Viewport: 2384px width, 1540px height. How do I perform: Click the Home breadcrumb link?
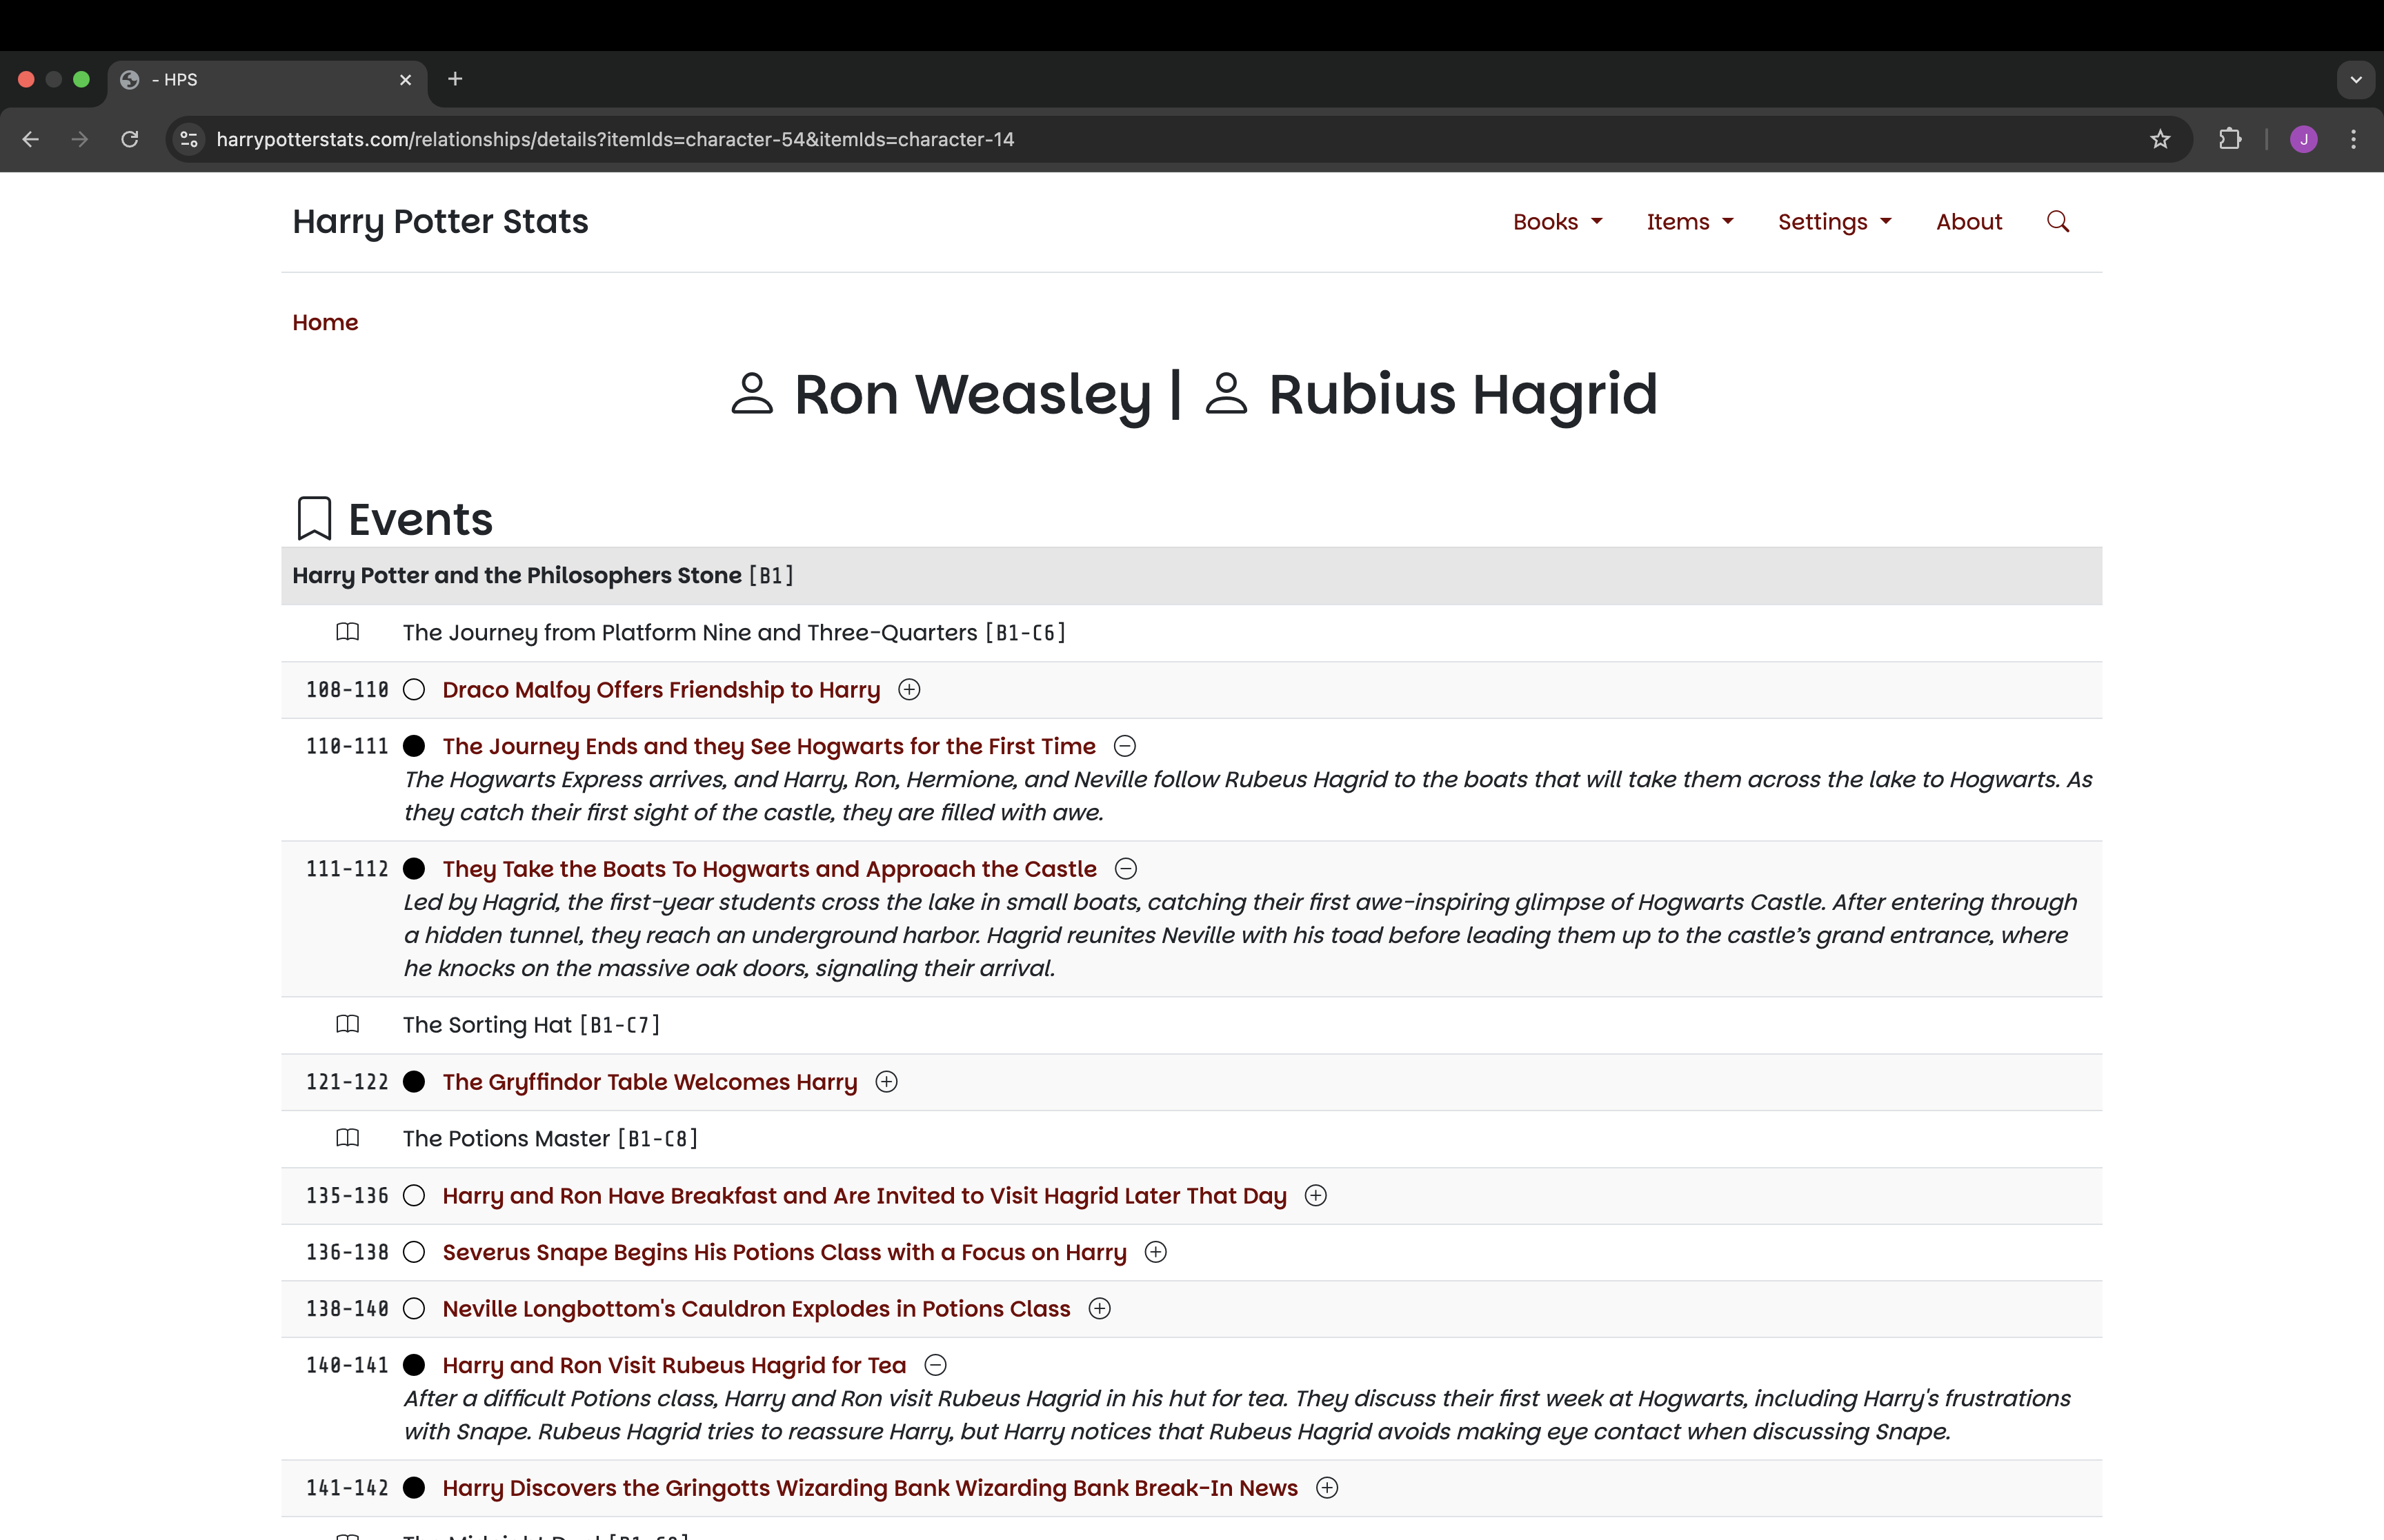coord(325,322)
